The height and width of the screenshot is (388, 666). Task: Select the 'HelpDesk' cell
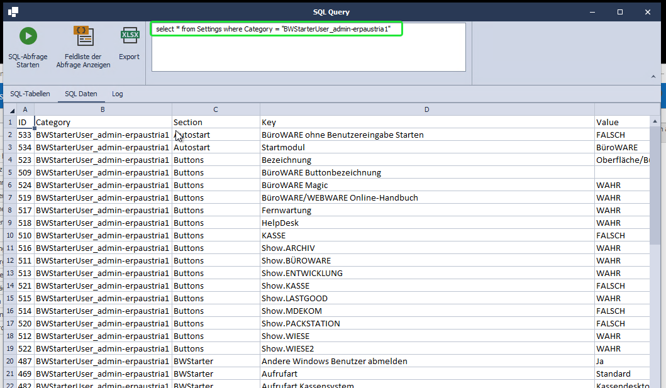pyautogui.click(x=427, y=223)
